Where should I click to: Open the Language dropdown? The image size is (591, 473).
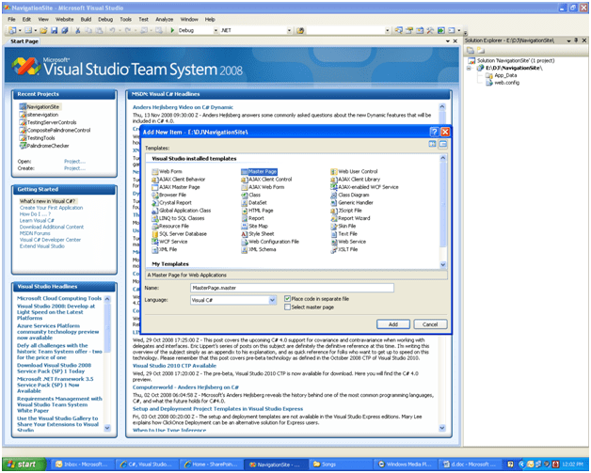point(272,300)
